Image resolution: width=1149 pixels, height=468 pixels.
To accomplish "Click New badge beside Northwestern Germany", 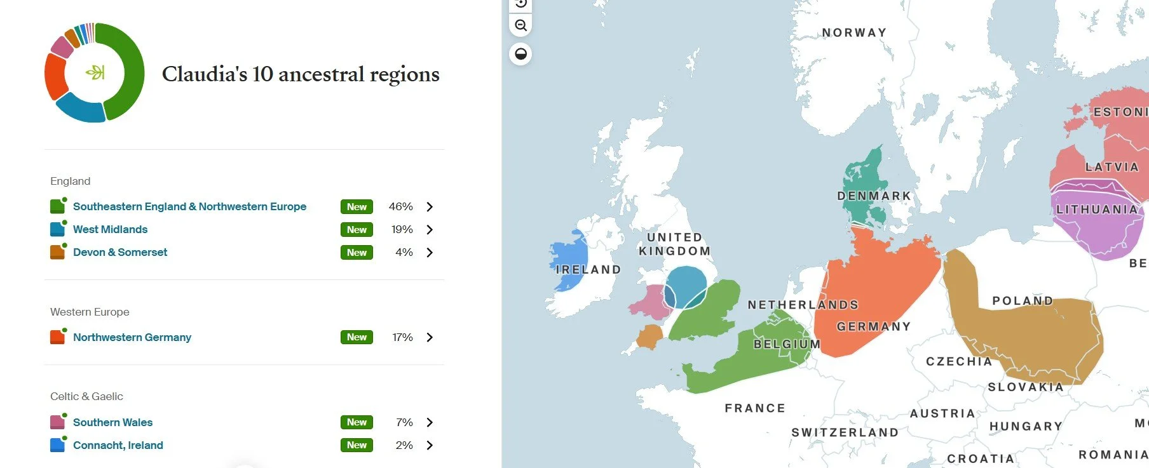I will click(x=357, y=337).
